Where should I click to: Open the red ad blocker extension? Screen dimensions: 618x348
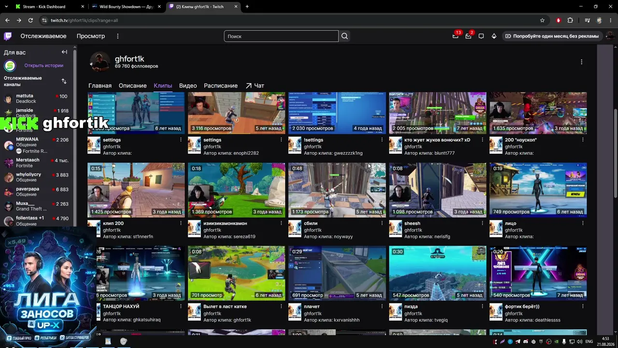559,20
